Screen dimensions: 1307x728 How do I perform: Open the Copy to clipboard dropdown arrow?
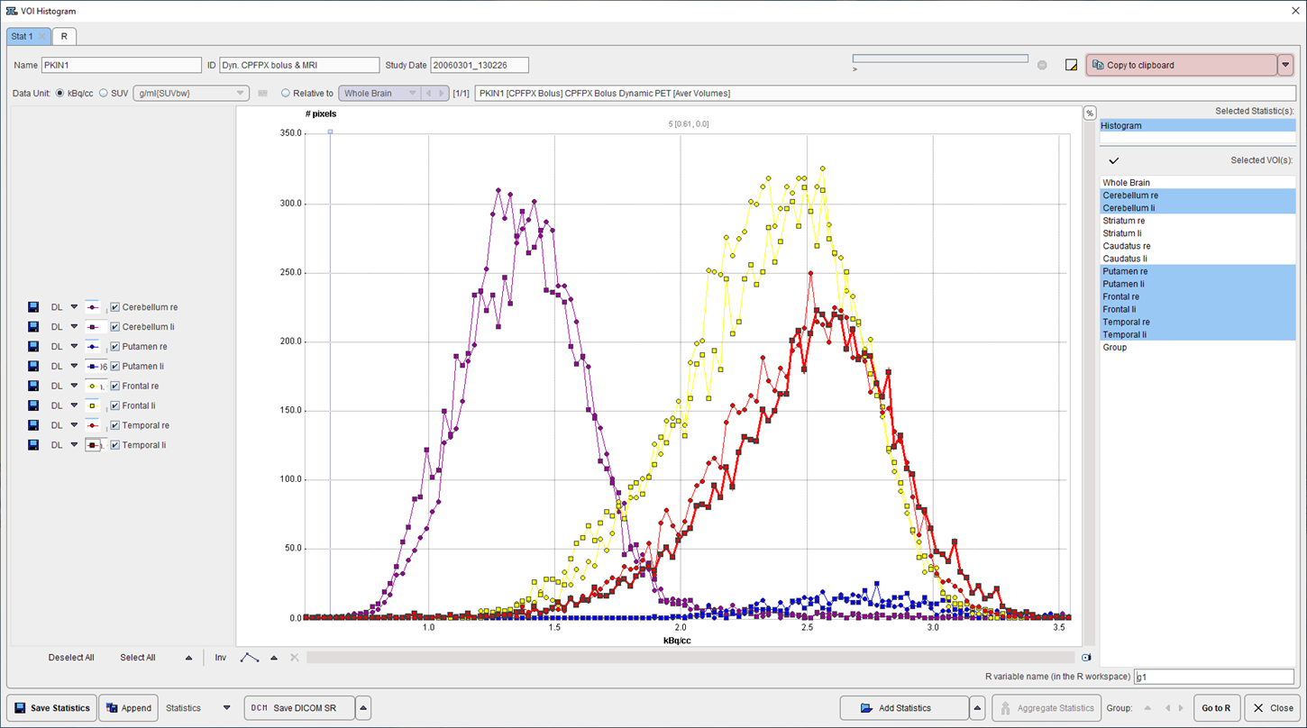point(1285,65)
